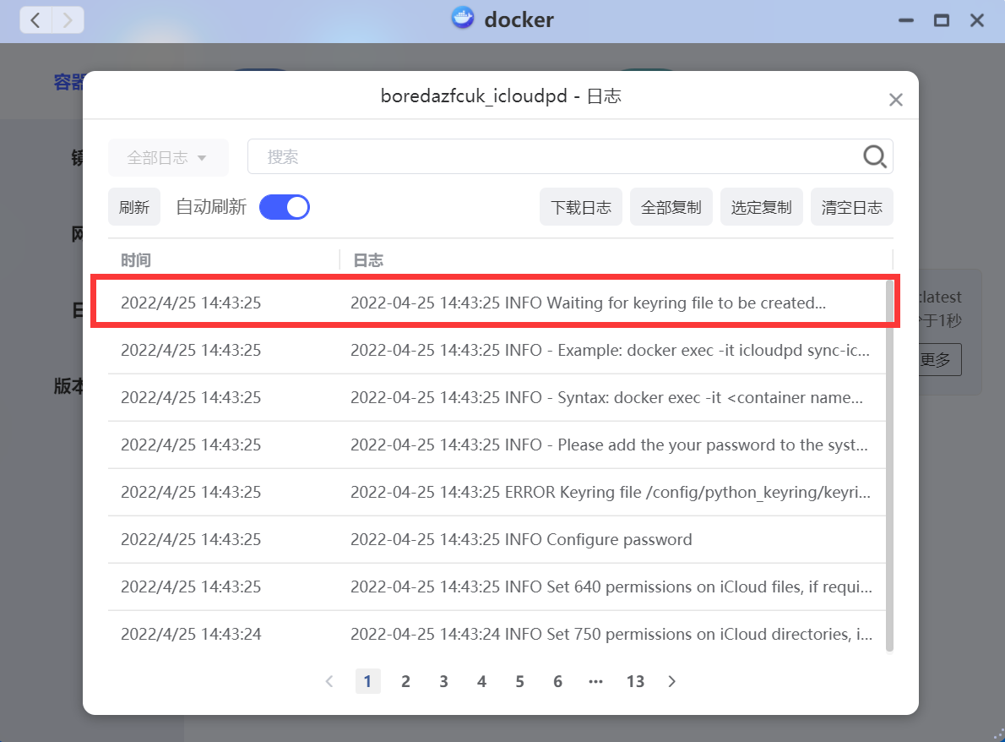The image size is (1005, 742).
Task: Close the boredazfcuk_icloudpd log dialog
Action: tap(895, 99)
